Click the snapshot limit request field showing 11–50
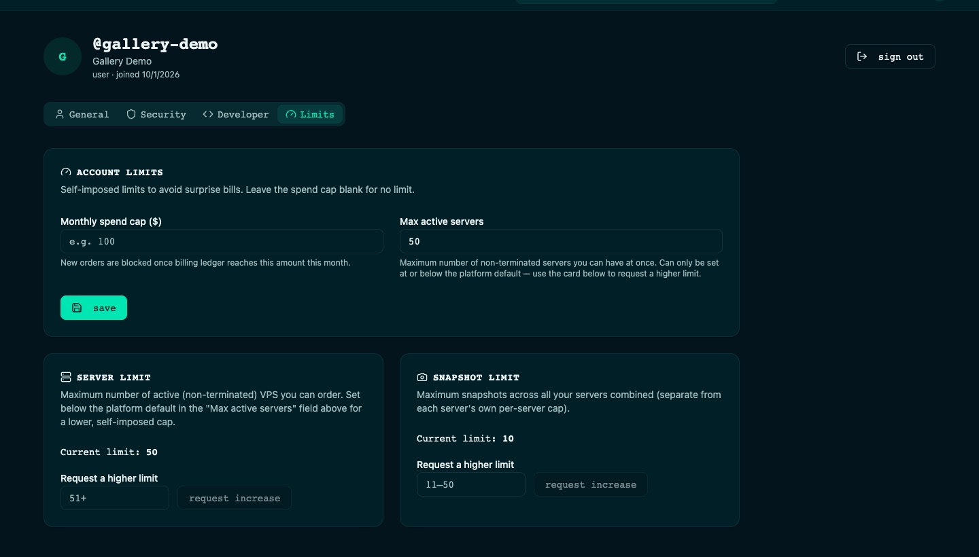The width and height of the screenshot is (979, 557). click(471, 484)
